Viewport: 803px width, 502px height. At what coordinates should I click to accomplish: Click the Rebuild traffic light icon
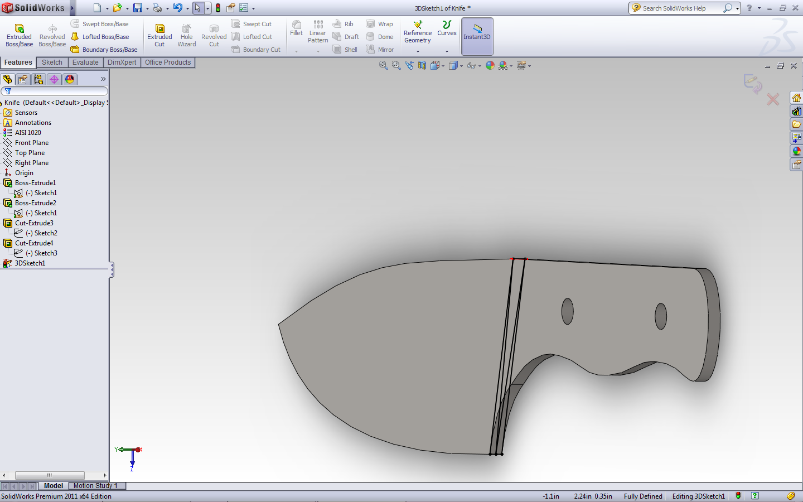click(218, 8)
